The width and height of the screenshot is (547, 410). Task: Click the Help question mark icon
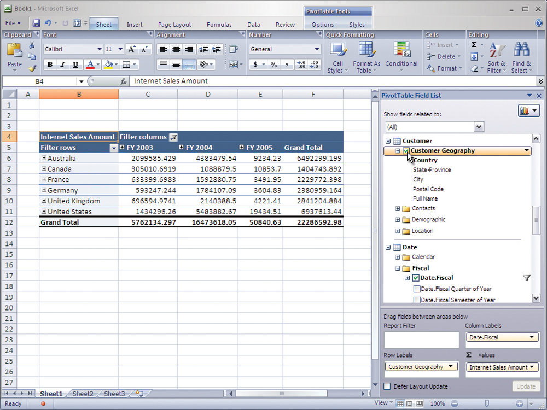539,23
